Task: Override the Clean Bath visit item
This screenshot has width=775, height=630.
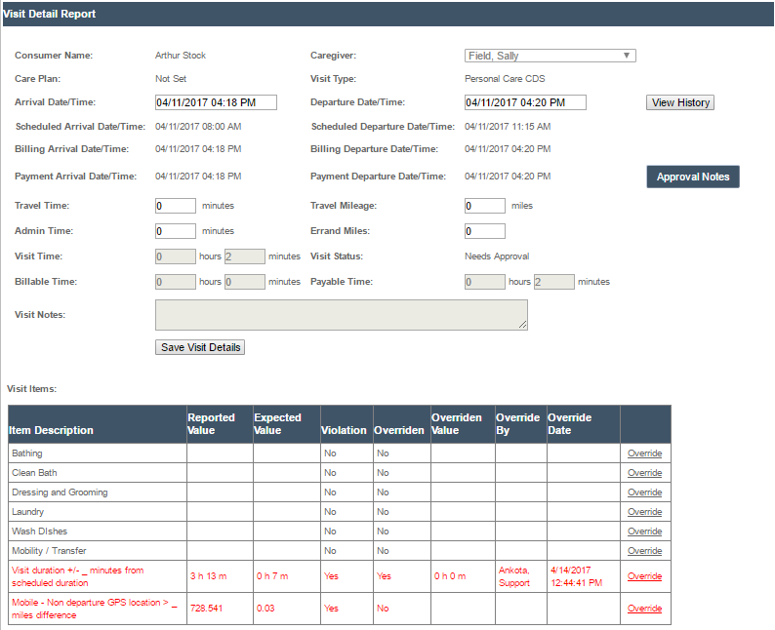Action: (644, 473)
